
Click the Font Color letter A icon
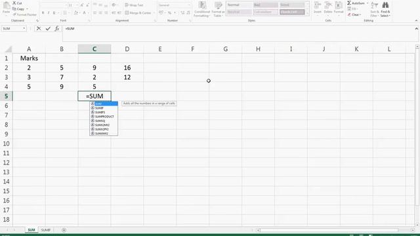[x=84, y=13]
